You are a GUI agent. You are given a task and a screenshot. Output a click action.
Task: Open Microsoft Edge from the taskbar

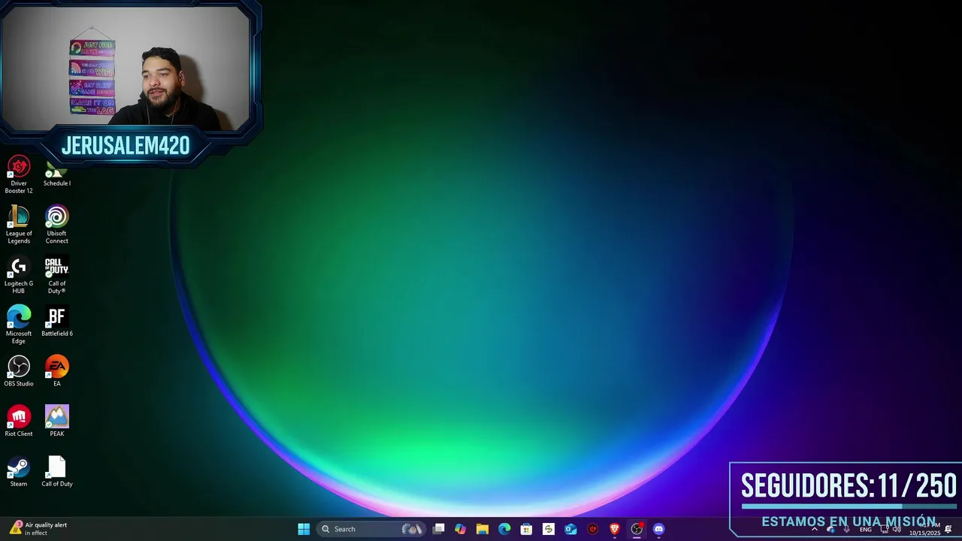tap(504, 529)
